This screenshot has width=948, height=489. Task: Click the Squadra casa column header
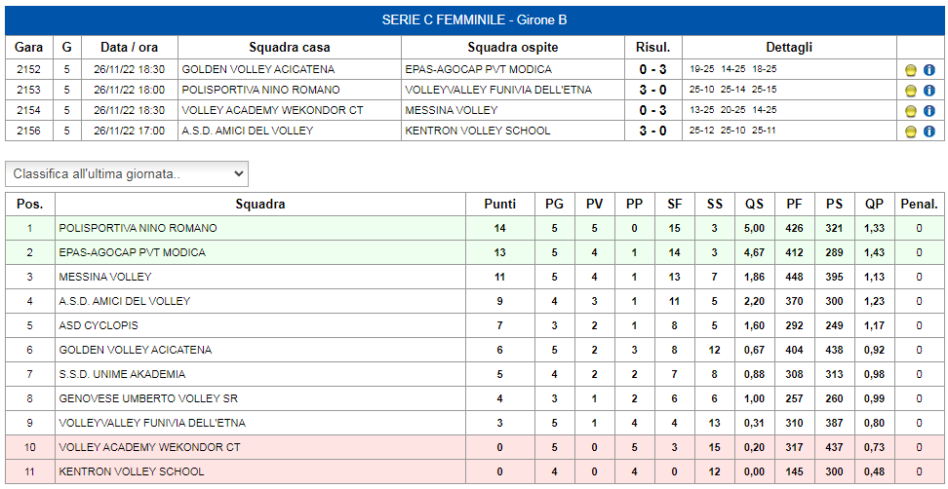[x=290, y=47]
